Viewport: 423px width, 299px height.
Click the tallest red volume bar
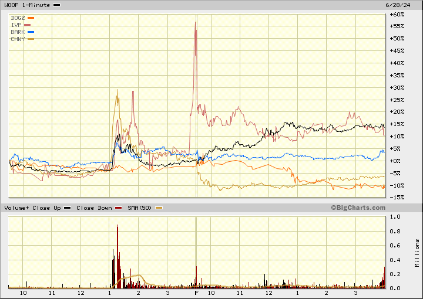click(117, 256)
